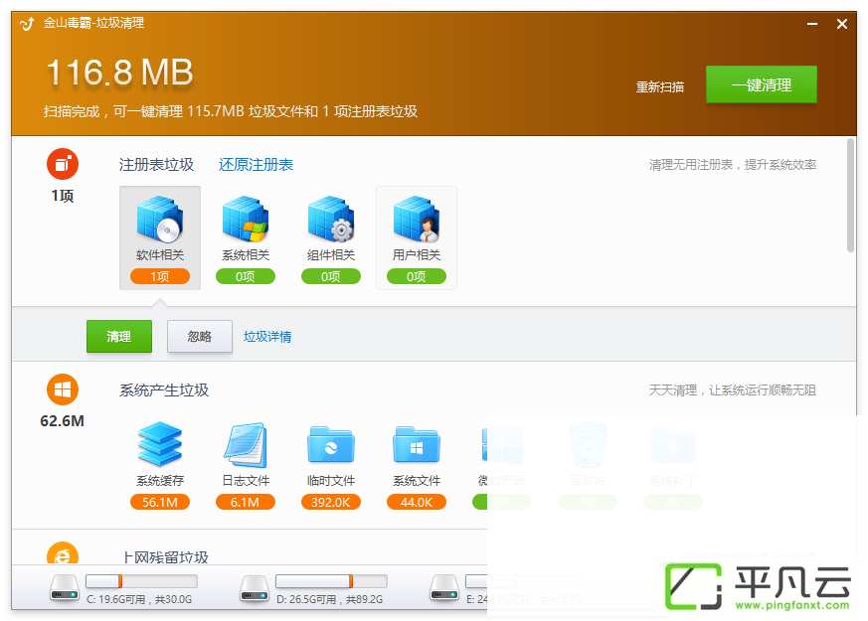The width and height of the screenshot is (868, 621).
Task: Click the C: drive usage bar
Action: (x=142, y=580)
